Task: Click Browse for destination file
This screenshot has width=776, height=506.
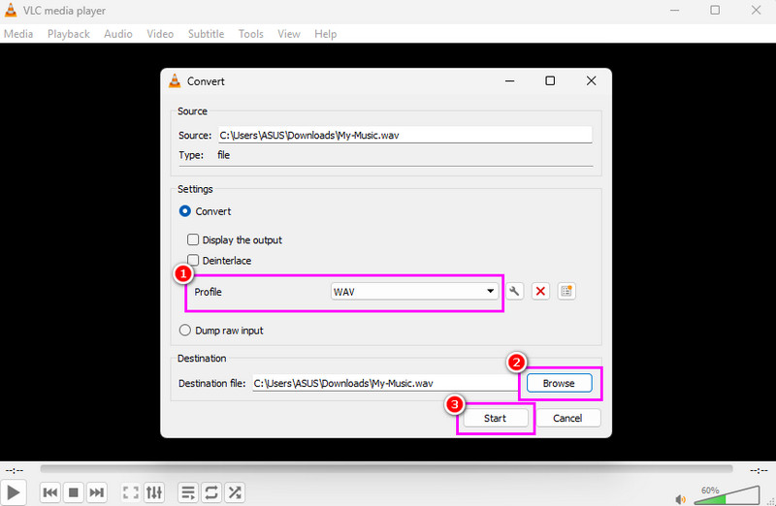Action: 560,383
